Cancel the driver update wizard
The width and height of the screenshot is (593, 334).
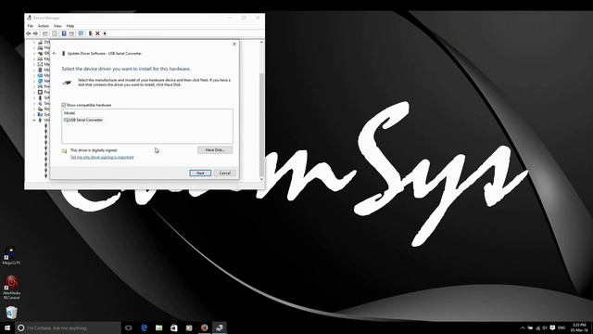(x=224, y=173)
